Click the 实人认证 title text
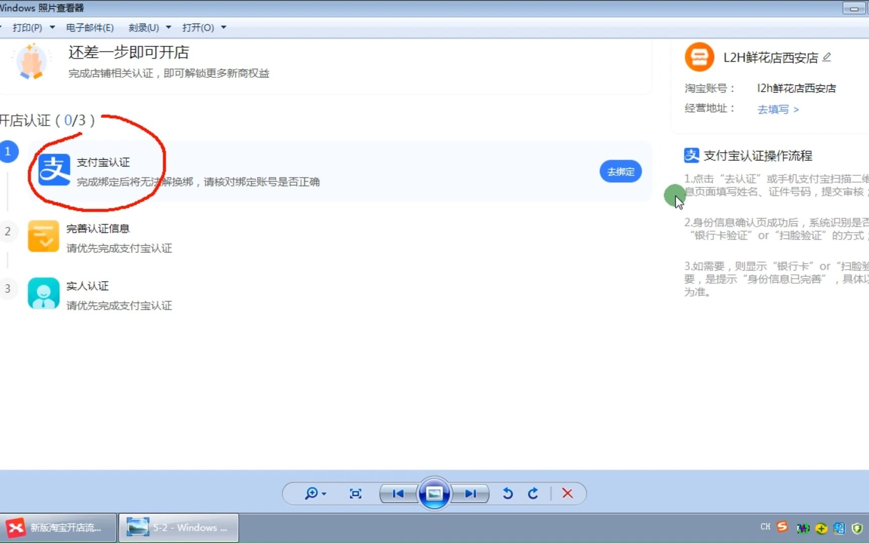The width and height of the screenshot is (869, 543). (x=88, y=286)
